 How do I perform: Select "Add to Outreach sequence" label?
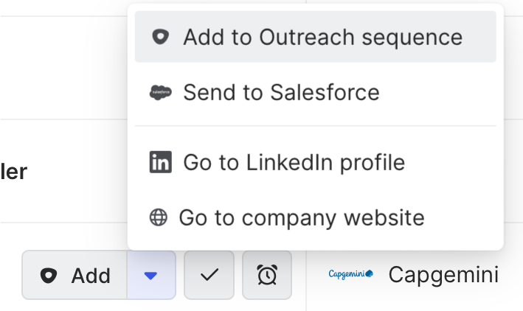[322, 37]
